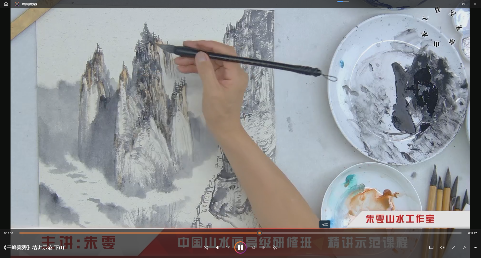Click the video title 《千峰竞秀》精讲示范 下(1)
This screenshot has height=258, width=481.
pos(34,247)
